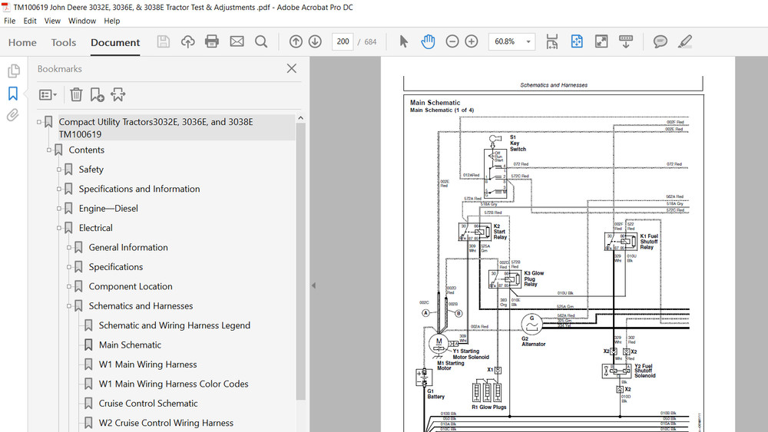Open the View menu
The width and height of the screenshot is (768, 432).
tap(52, 21)
